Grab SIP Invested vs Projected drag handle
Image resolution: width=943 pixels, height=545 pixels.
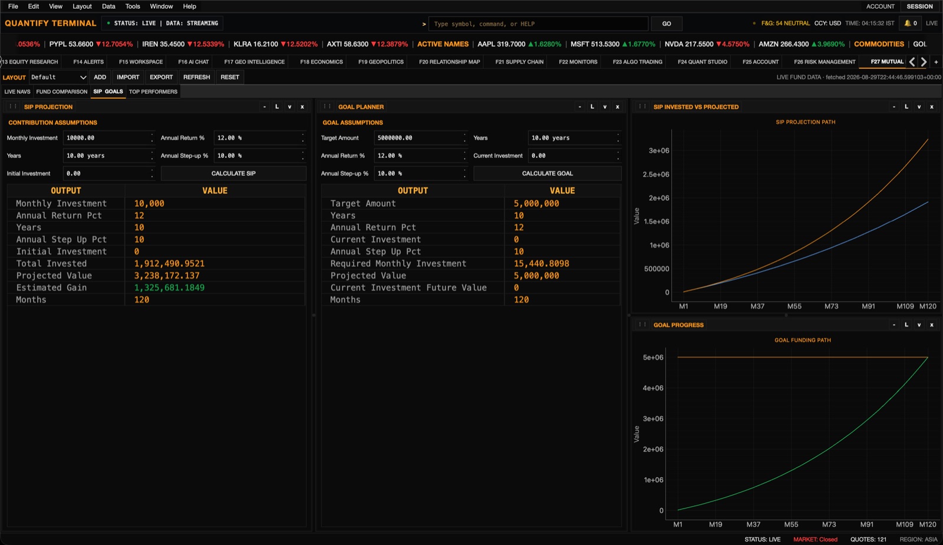tap(642, 107)
